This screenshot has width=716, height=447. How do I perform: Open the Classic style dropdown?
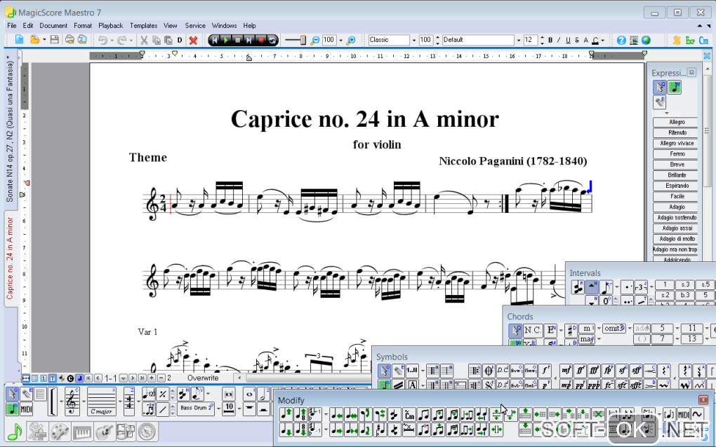[414, 40]
